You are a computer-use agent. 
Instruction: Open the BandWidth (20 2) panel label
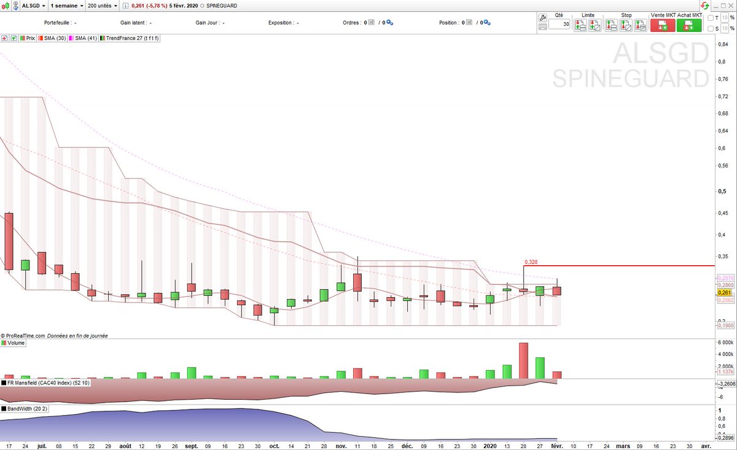(x=23, y=408)
